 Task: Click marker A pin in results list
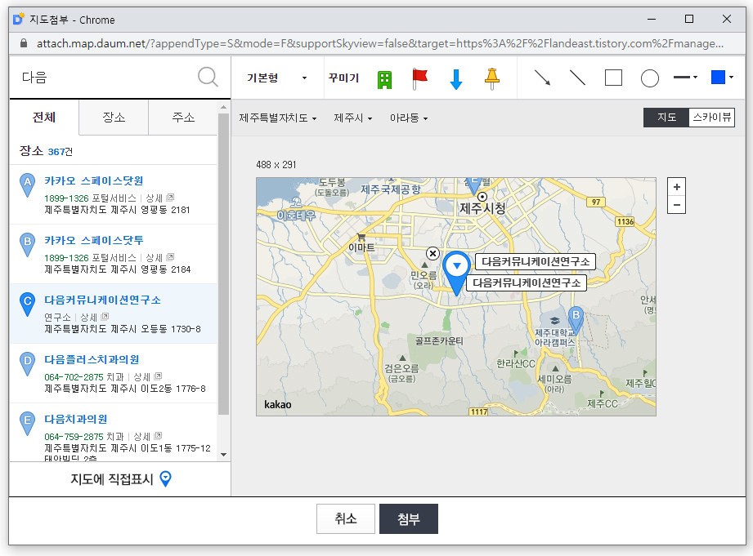point(27,185)
